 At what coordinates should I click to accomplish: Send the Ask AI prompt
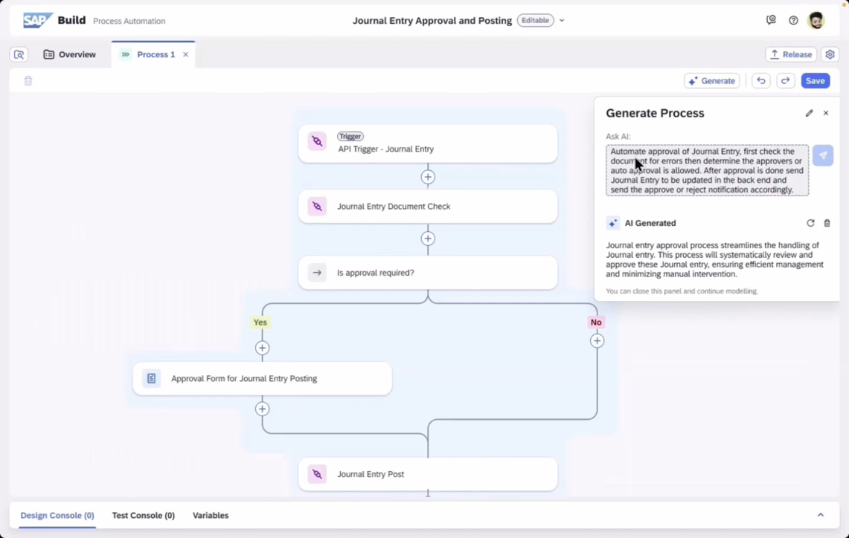(822, 155)
